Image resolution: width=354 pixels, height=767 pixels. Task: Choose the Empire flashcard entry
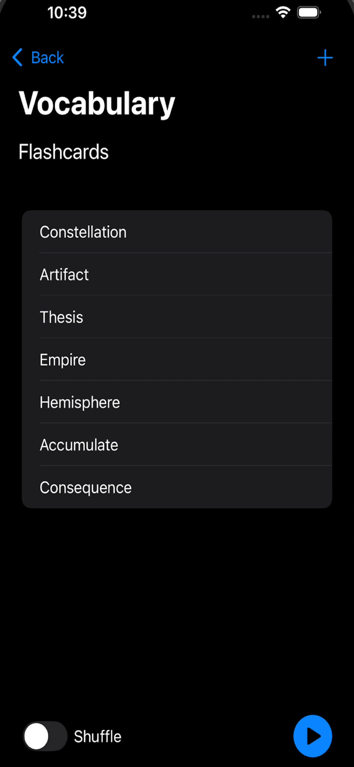click(x=177, y=359)
